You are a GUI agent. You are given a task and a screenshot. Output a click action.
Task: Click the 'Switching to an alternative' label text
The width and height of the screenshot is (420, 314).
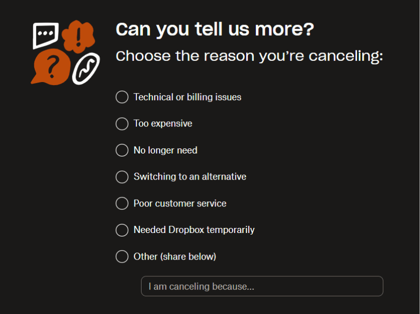coord(189,177)
